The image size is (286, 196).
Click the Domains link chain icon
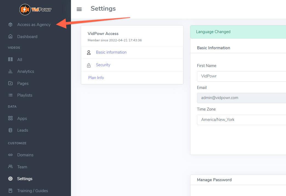pyautogui.click(x=10, y=155)
